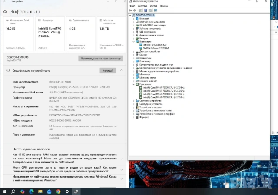Click Преименуване на този компютър button
Viewport: 278px width, 195px height.
click(x=101, y=59)
